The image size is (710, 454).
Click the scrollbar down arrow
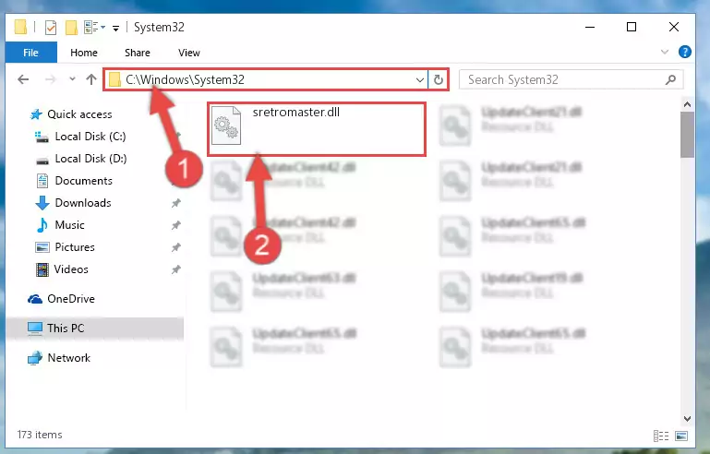click(x=687, y=419)
